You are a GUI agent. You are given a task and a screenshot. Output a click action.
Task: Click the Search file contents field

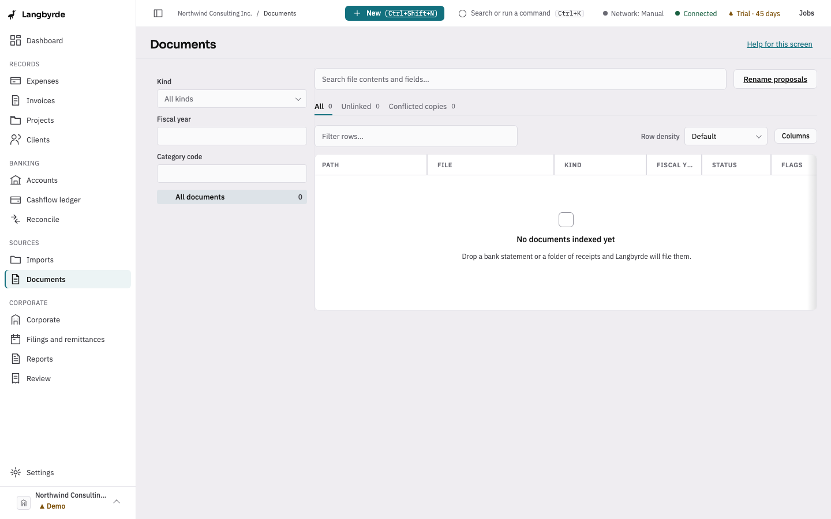tap(521, 79)
